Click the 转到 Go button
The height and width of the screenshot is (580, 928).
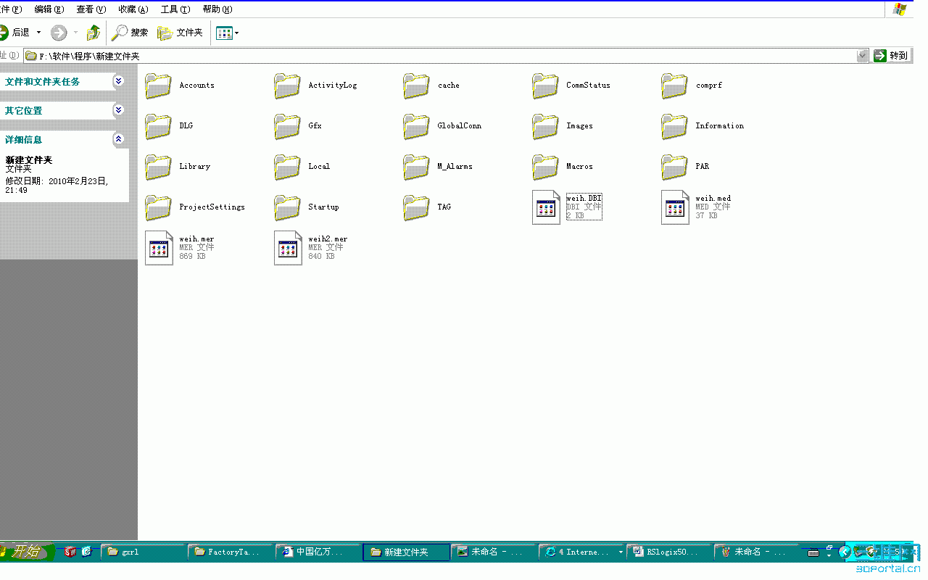[891, 56]
